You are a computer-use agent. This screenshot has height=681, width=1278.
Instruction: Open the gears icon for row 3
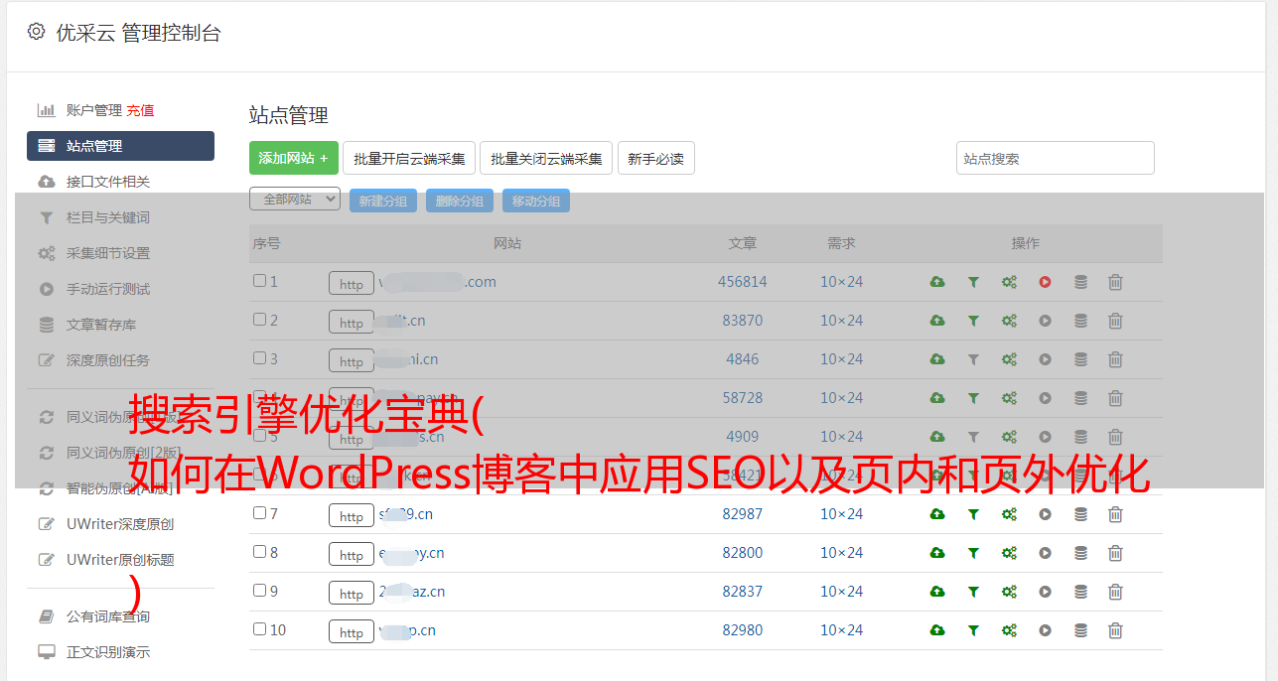(1009, 359)
